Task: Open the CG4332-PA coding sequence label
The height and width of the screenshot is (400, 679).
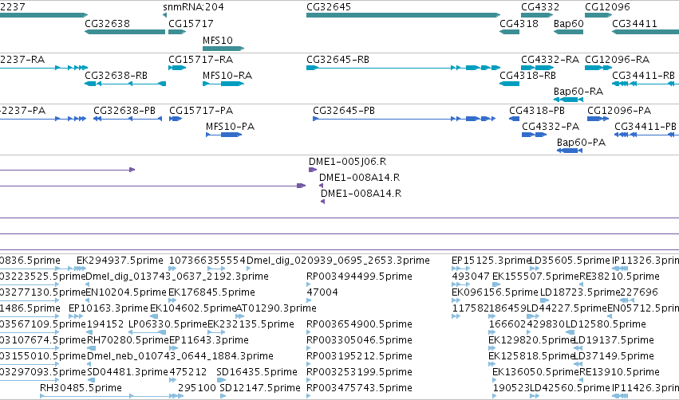Action: pyautogui.click(x=551, y=126)
